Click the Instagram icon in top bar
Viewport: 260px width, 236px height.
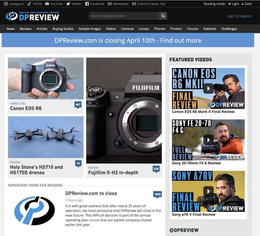click(x=6, y=4)
